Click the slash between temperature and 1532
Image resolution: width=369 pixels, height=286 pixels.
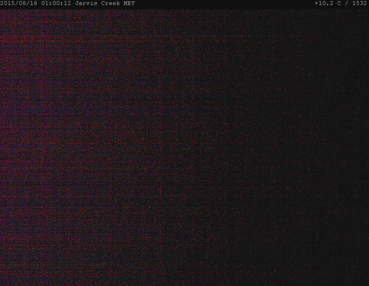tap(346, 3)
